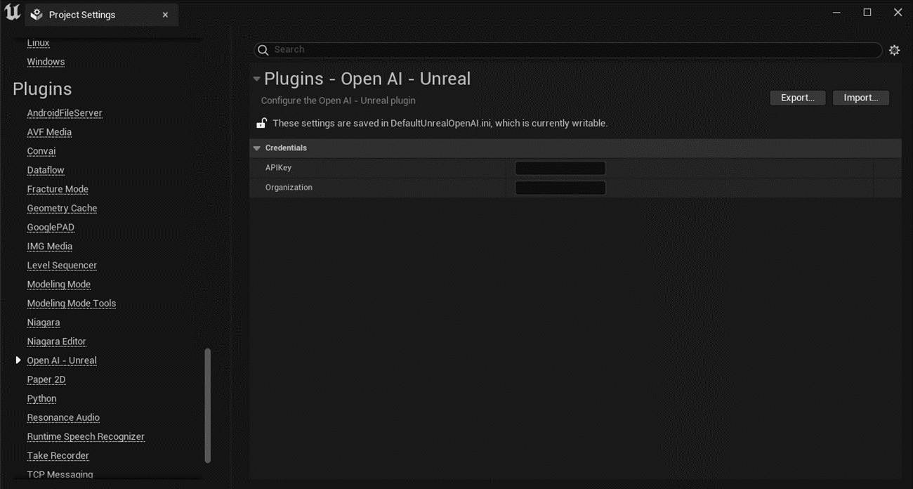Click the Import... button

point(860,98)
